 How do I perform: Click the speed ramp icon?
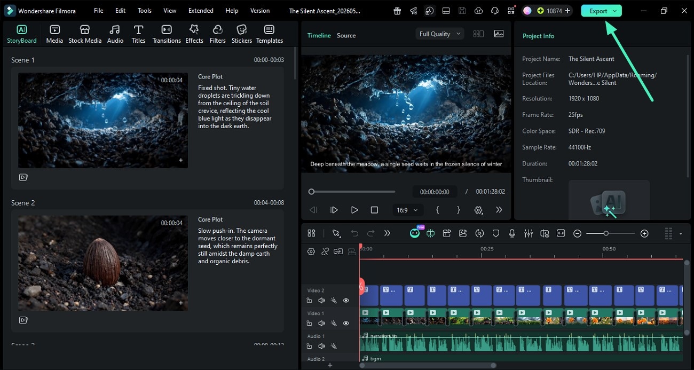point(479,233)
